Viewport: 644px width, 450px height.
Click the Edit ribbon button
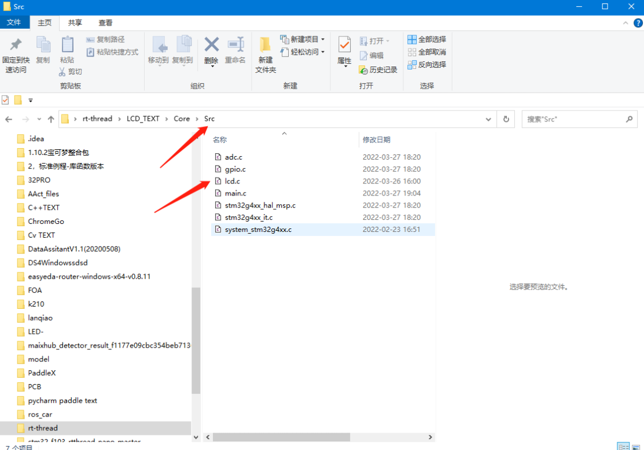click(371, 56)
